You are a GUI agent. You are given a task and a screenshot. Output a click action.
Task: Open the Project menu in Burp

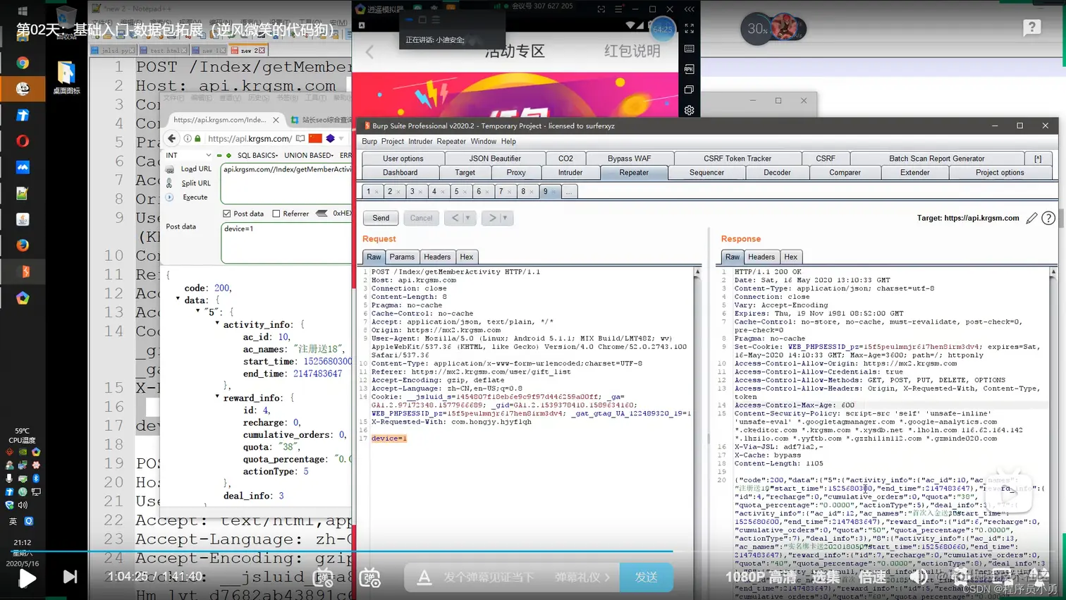393,141
